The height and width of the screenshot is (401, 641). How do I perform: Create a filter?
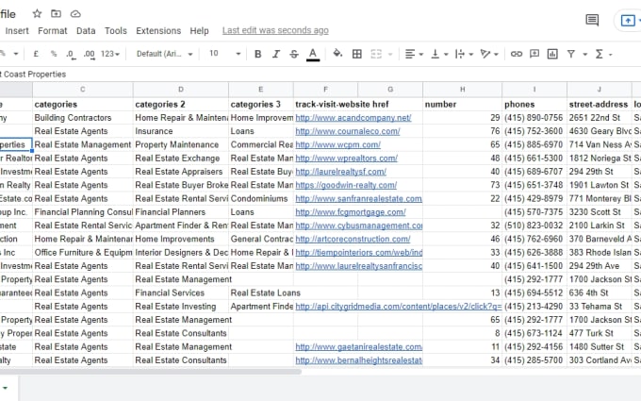(x=571, y=54)
